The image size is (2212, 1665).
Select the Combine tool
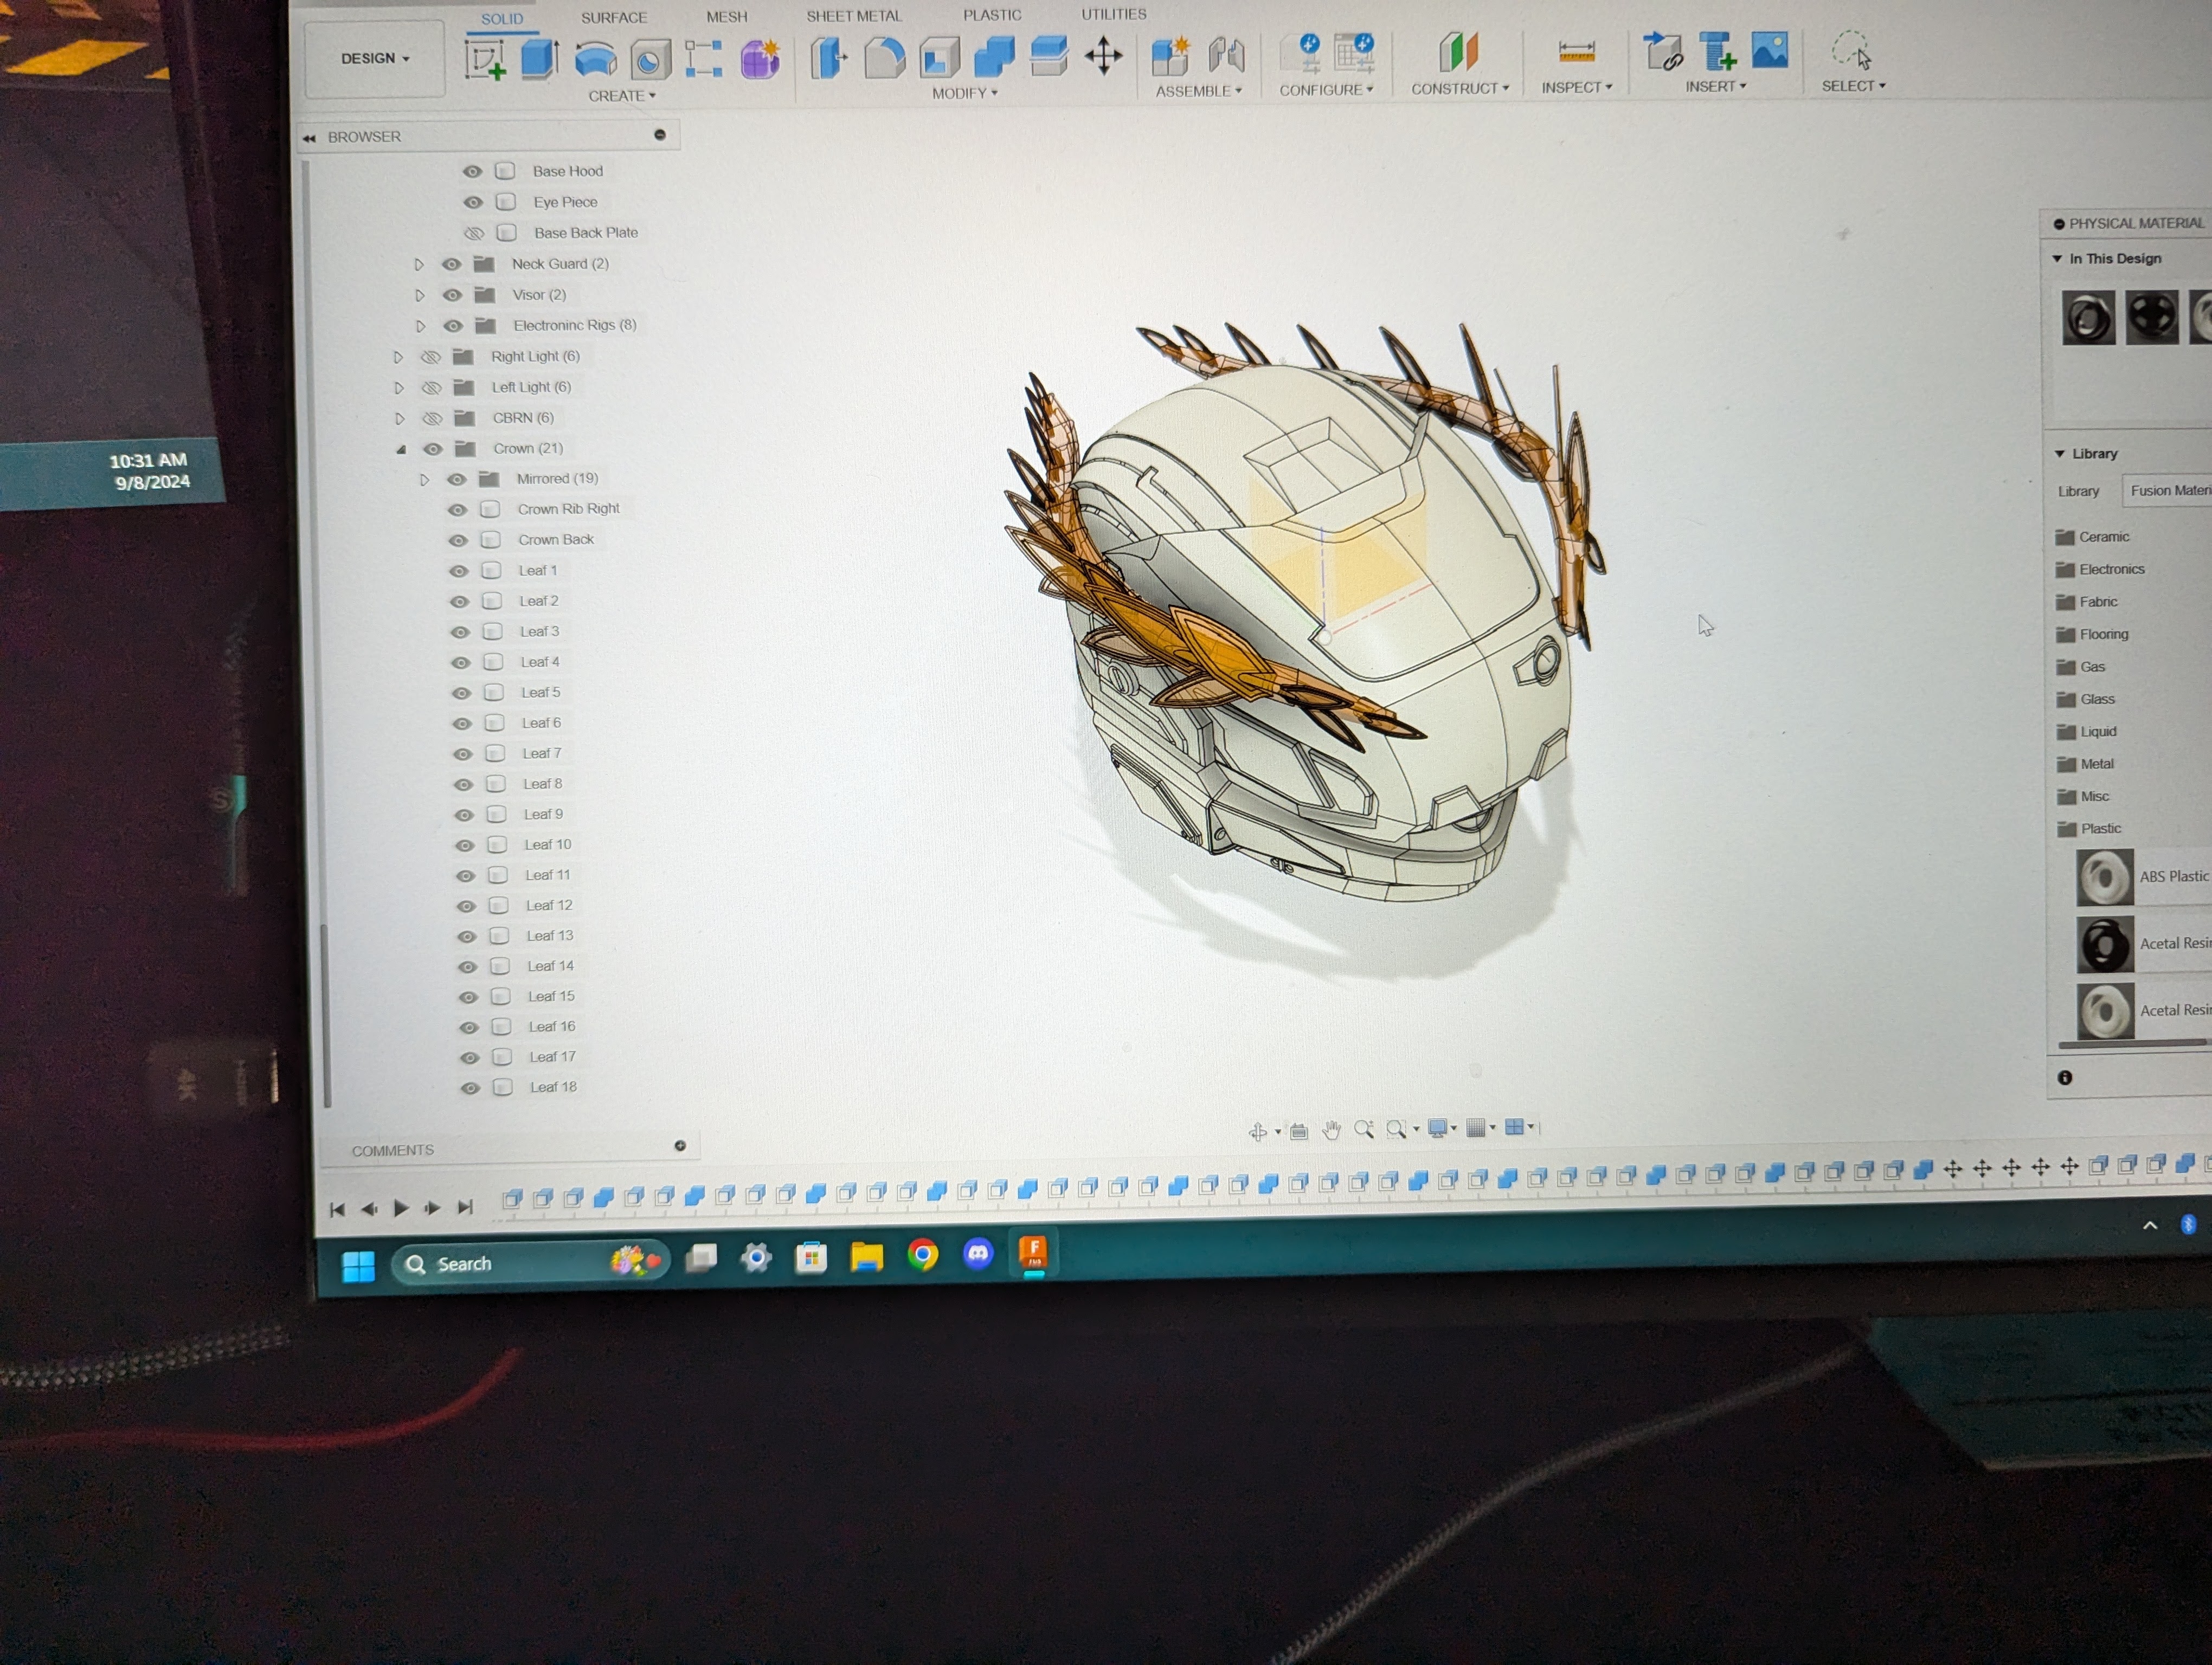tap(994, 56)
